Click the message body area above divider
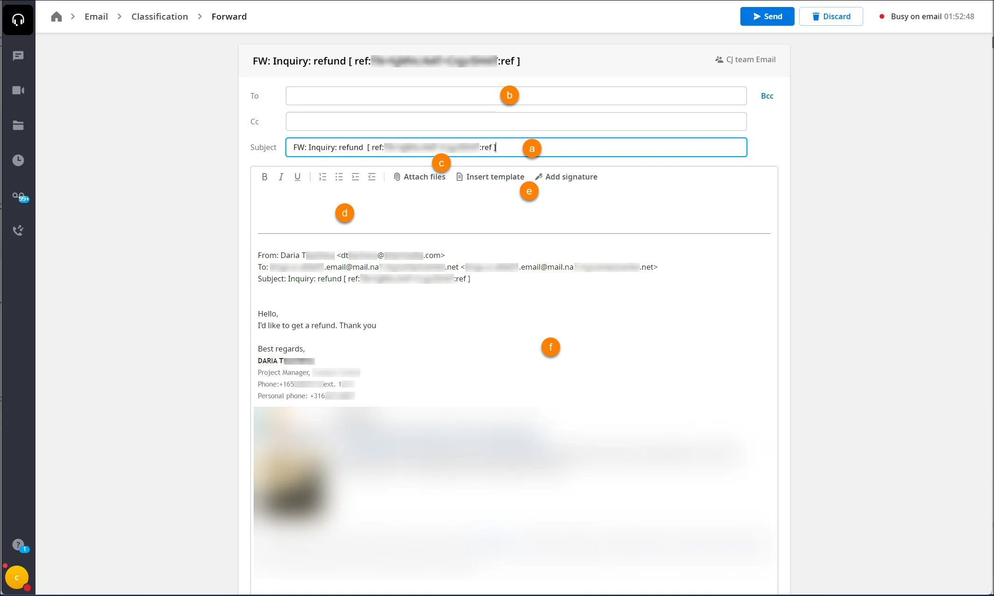This screenshot has width=994, height=596. [x=514, y=210]
